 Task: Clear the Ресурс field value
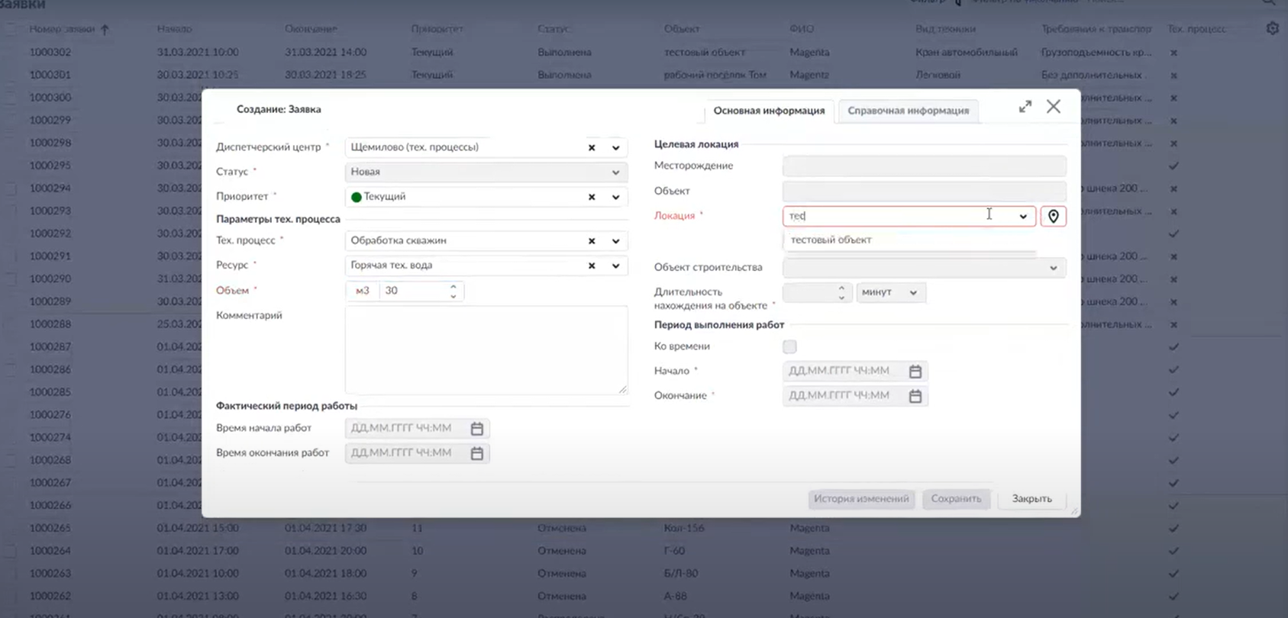coord(591,266)
